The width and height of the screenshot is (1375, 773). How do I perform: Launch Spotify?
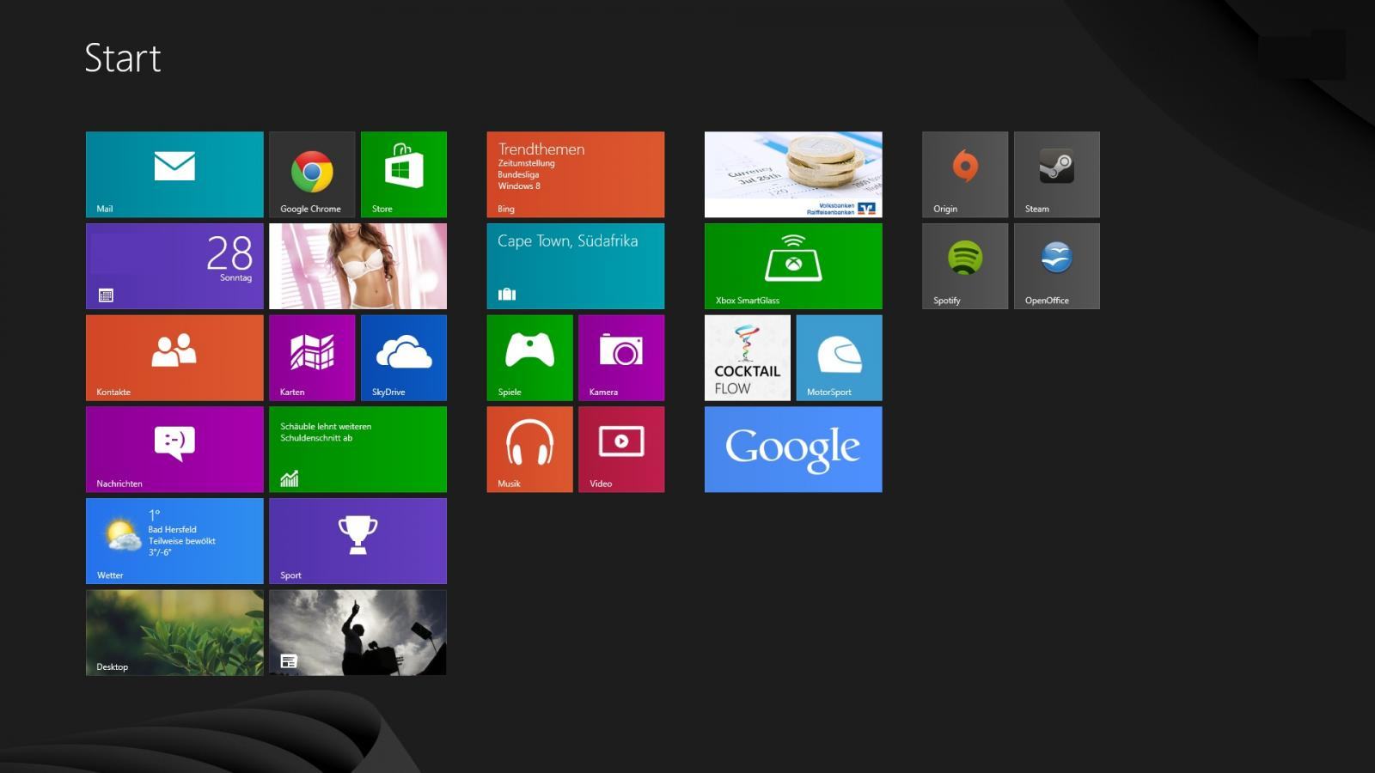pyautogui.click(x=965, y=266)
